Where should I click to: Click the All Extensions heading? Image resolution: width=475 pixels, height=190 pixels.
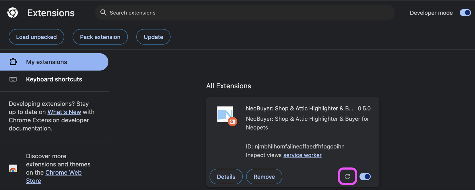tap(229, 86)
